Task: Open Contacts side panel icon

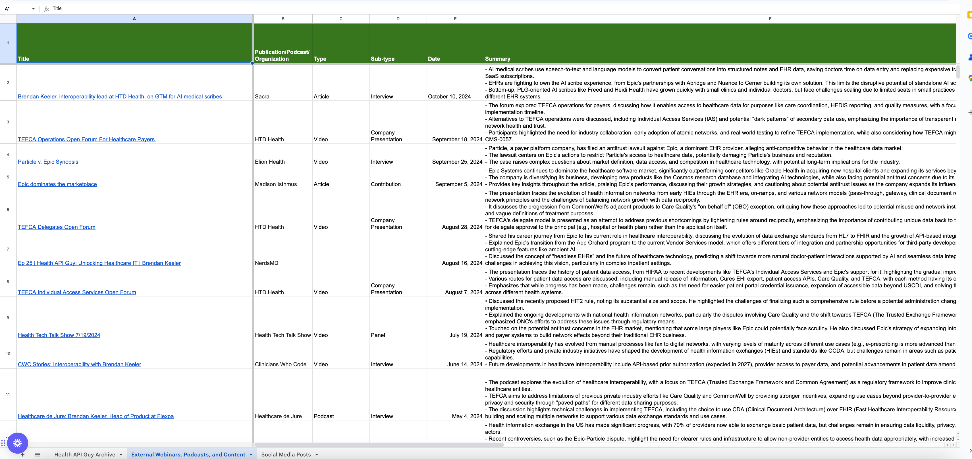Action: point(969,57)
